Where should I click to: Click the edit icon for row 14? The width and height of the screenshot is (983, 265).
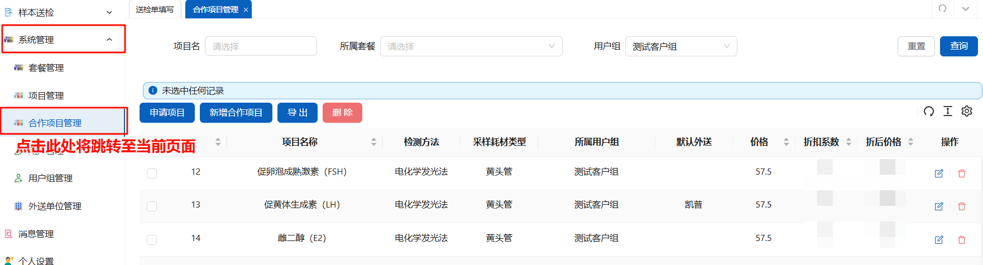click(x=938, y=240)
